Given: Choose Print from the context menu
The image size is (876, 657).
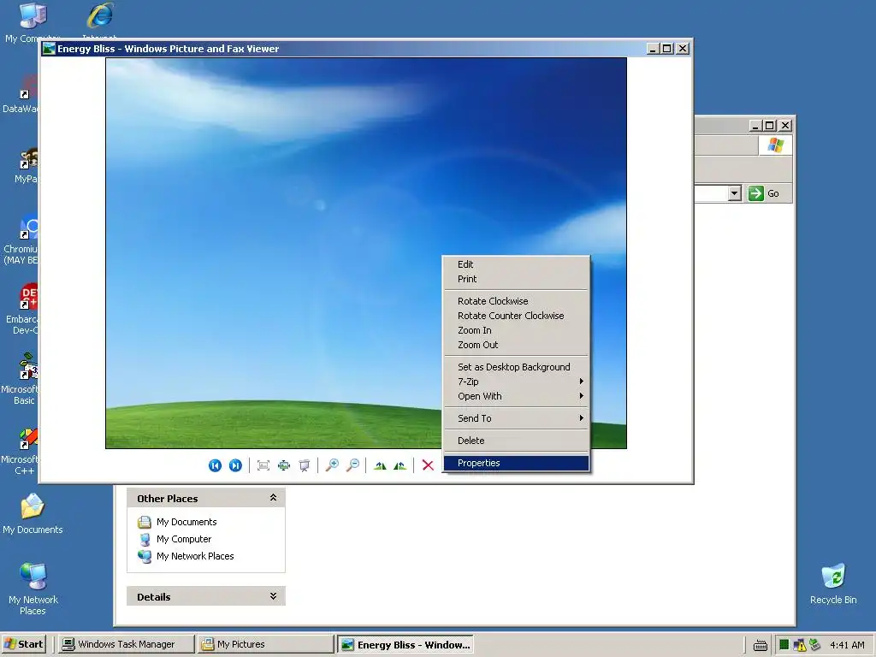Looking at the screenshot, I should pyautogui.click(x=516, y=279).
